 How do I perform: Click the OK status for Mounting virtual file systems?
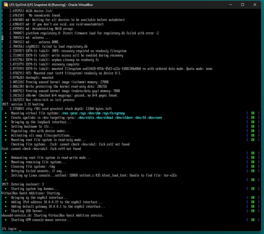(x=252, y=113)
